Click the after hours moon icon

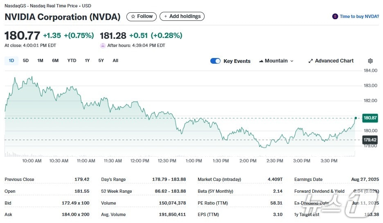point(103,46)
